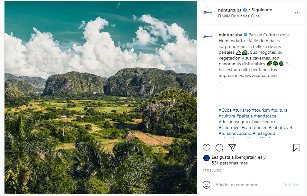Open the three-dots post options menu
Image resolution: width=307 pixels, height=196 pixels.
tap(297, 13)
